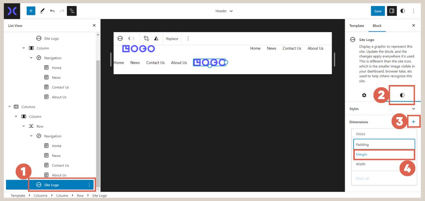Collapse the Columns tree item chevron

click(10, 107)
